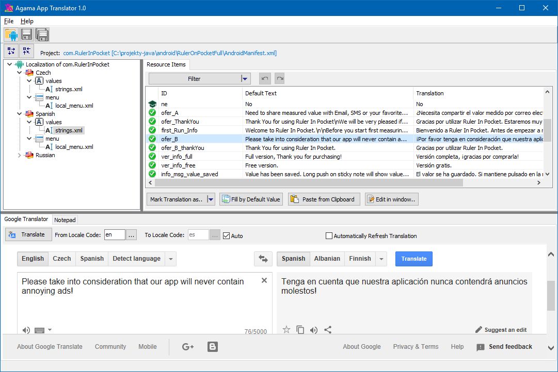Expand the Russian tree node

pos(20,155)
